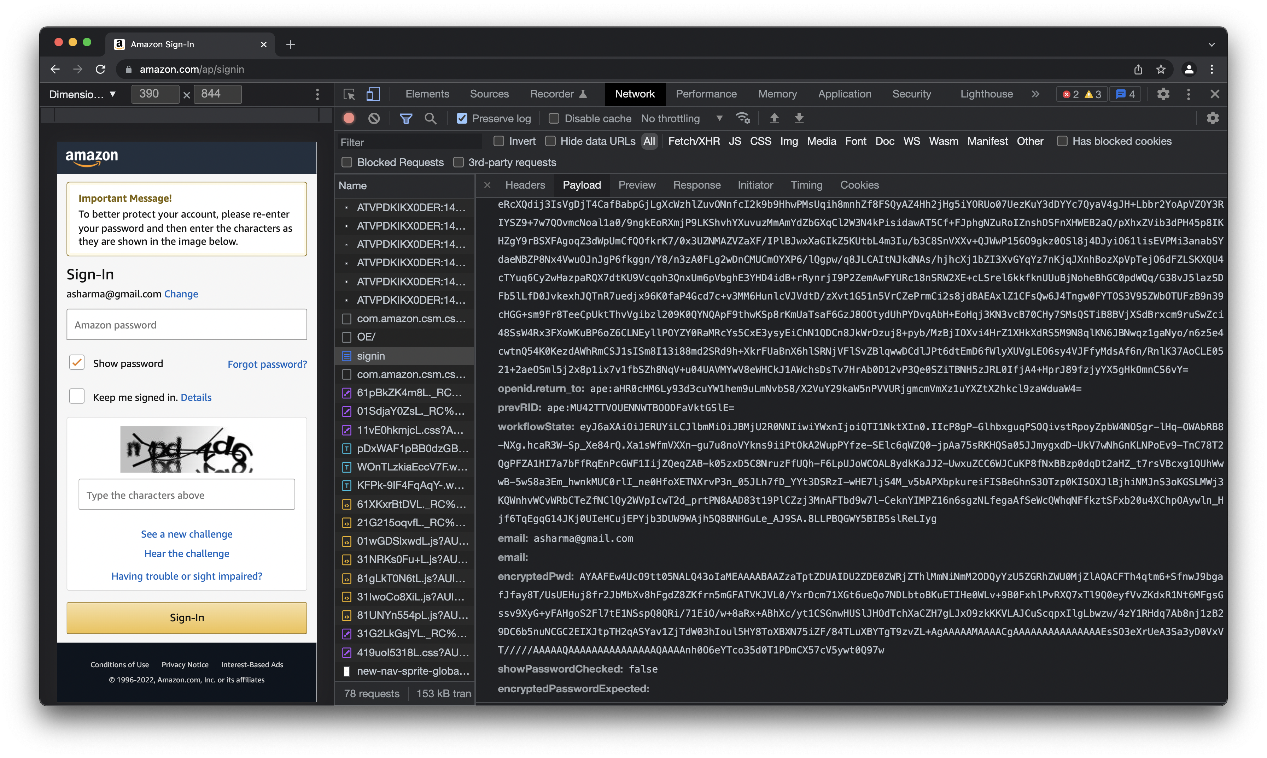This screenshot has height=758, width=1267.
Task: Toggle the device toolbar icon
Action: pyautogui.click(x=373, y=94)
